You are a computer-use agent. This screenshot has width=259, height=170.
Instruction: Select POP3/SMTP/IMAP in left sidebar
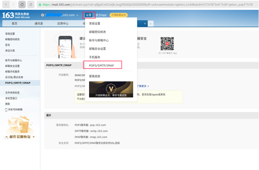[20, 83]
